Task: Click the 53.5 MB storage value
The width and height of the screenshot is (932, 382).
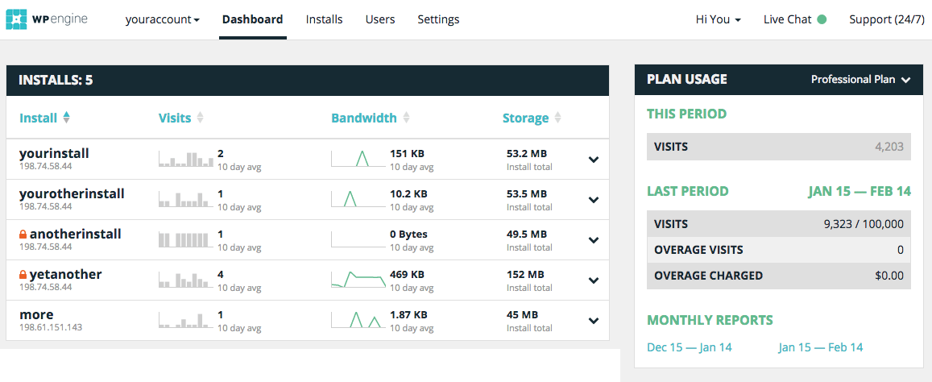Action: tap(527, 194)
